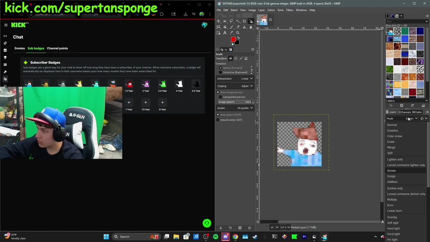Screen dimensions: 430x242
Task: Select the Paths tool
Action: coord(218,33)
